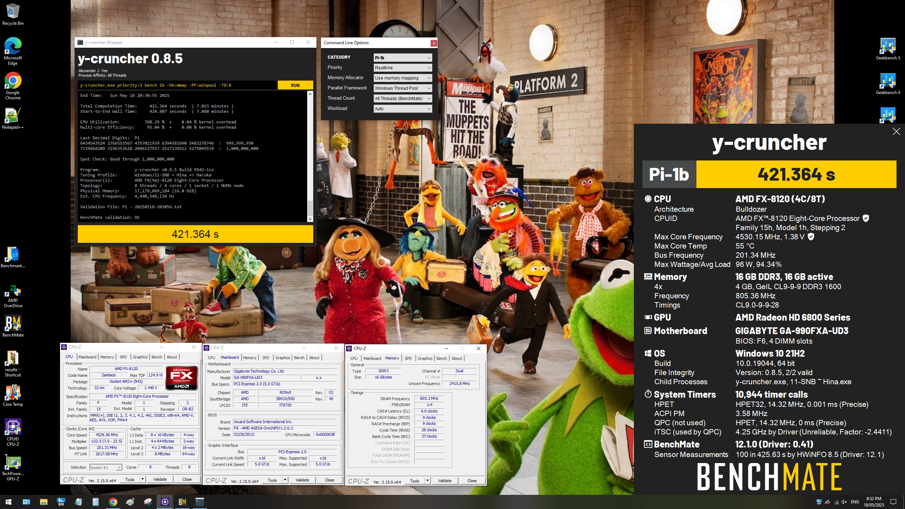Expand the Parallel Framework dropdown

pyautogui.click(x=403, y=88)
